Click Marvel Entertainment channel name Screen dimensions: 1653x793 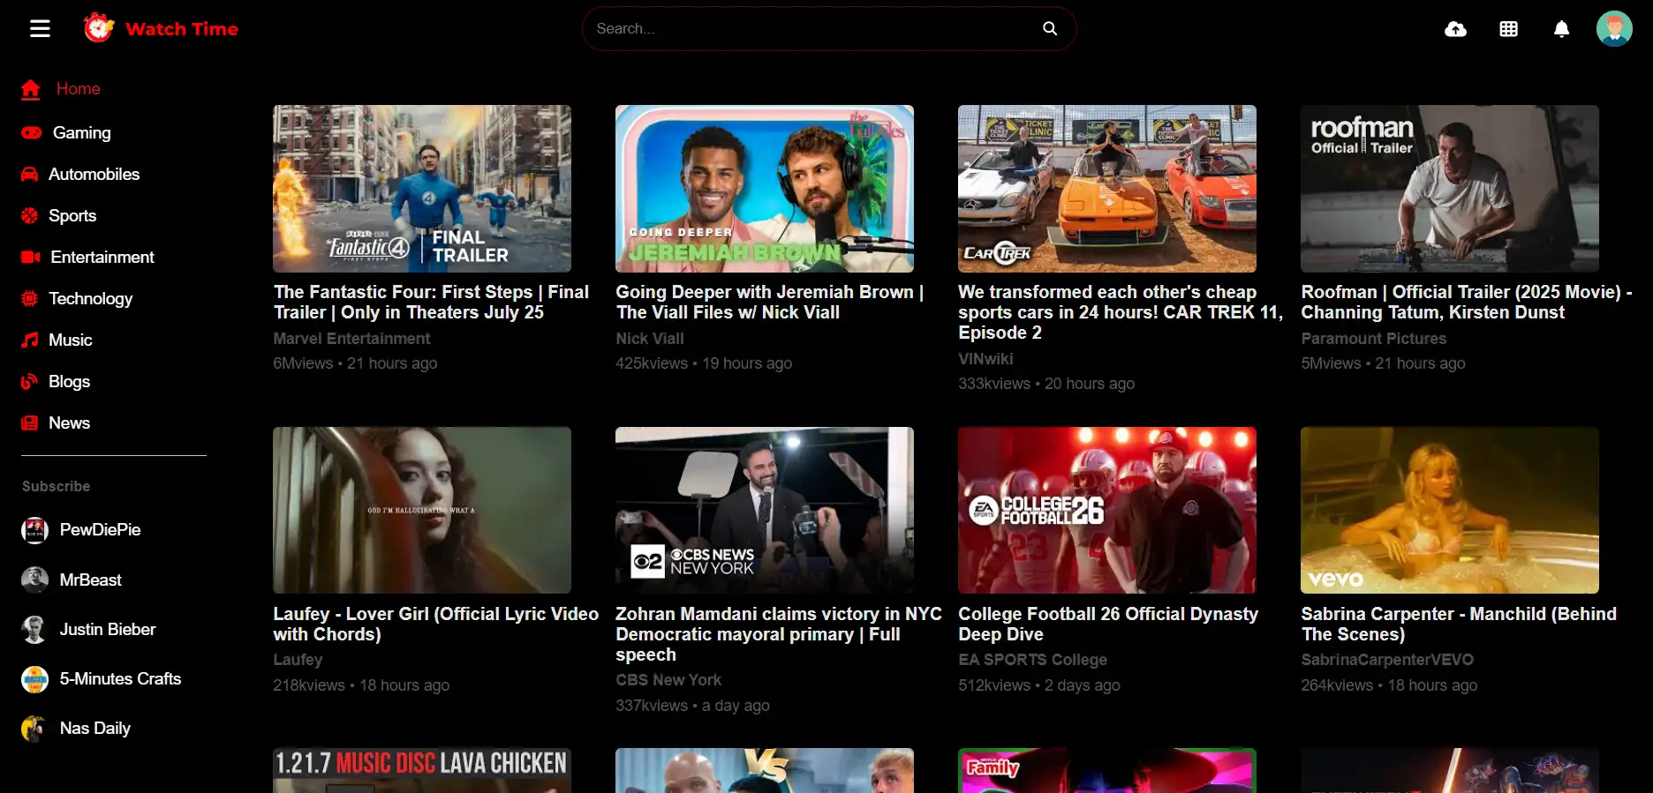(x=351, y=339)
